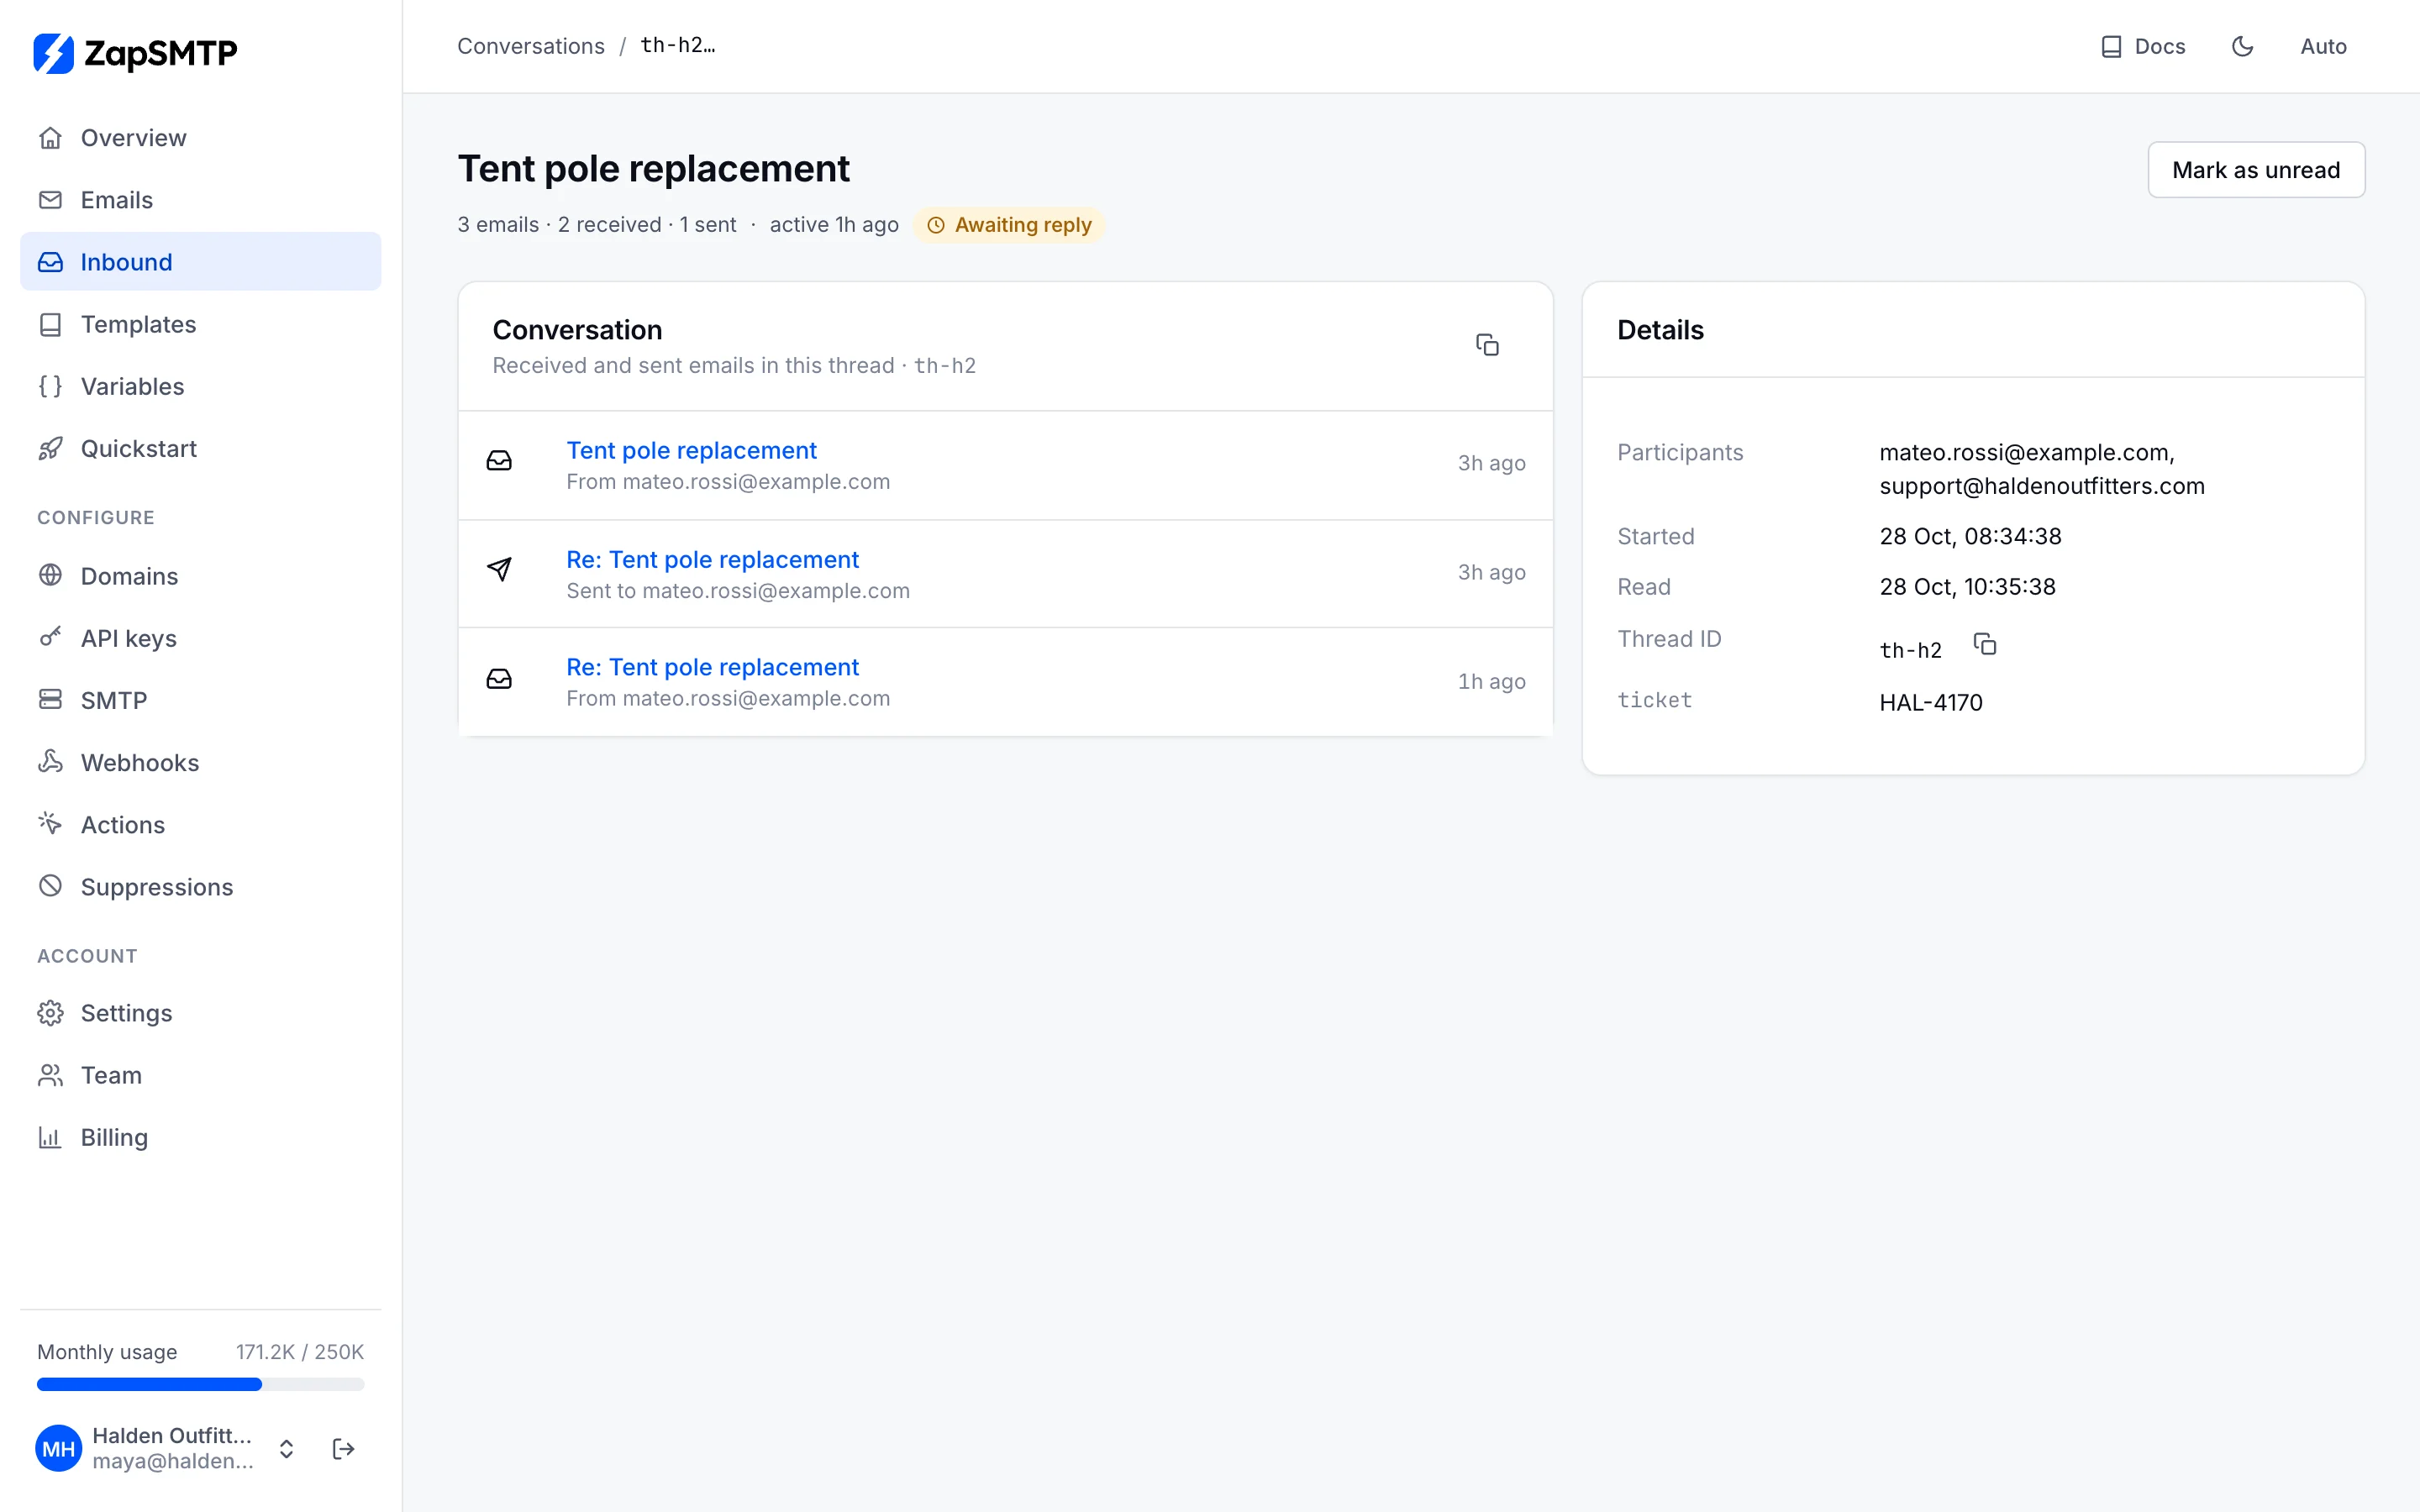
Task: Open the Emails menu item
Action: (x=200, y=200)
